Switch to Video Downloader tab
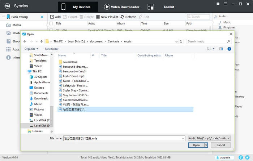253x161 pixels. [x=121, y=7]
